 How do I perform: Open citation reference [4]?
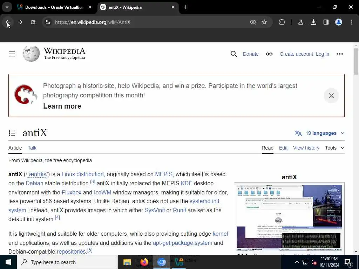[x=57, y=217]
